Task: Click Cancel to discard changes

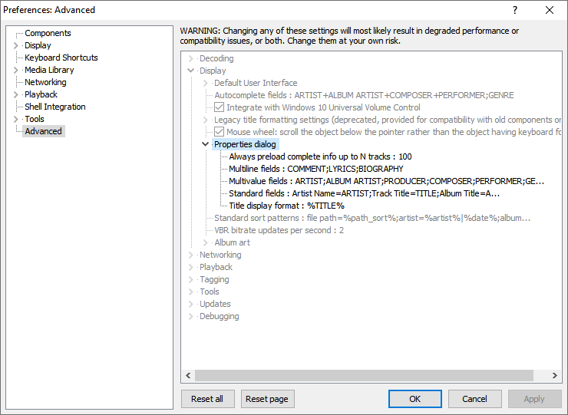Action: (474, 399)
